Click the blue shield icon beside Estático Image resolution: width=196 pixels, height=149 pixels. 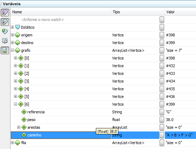[x=17, y=27]
